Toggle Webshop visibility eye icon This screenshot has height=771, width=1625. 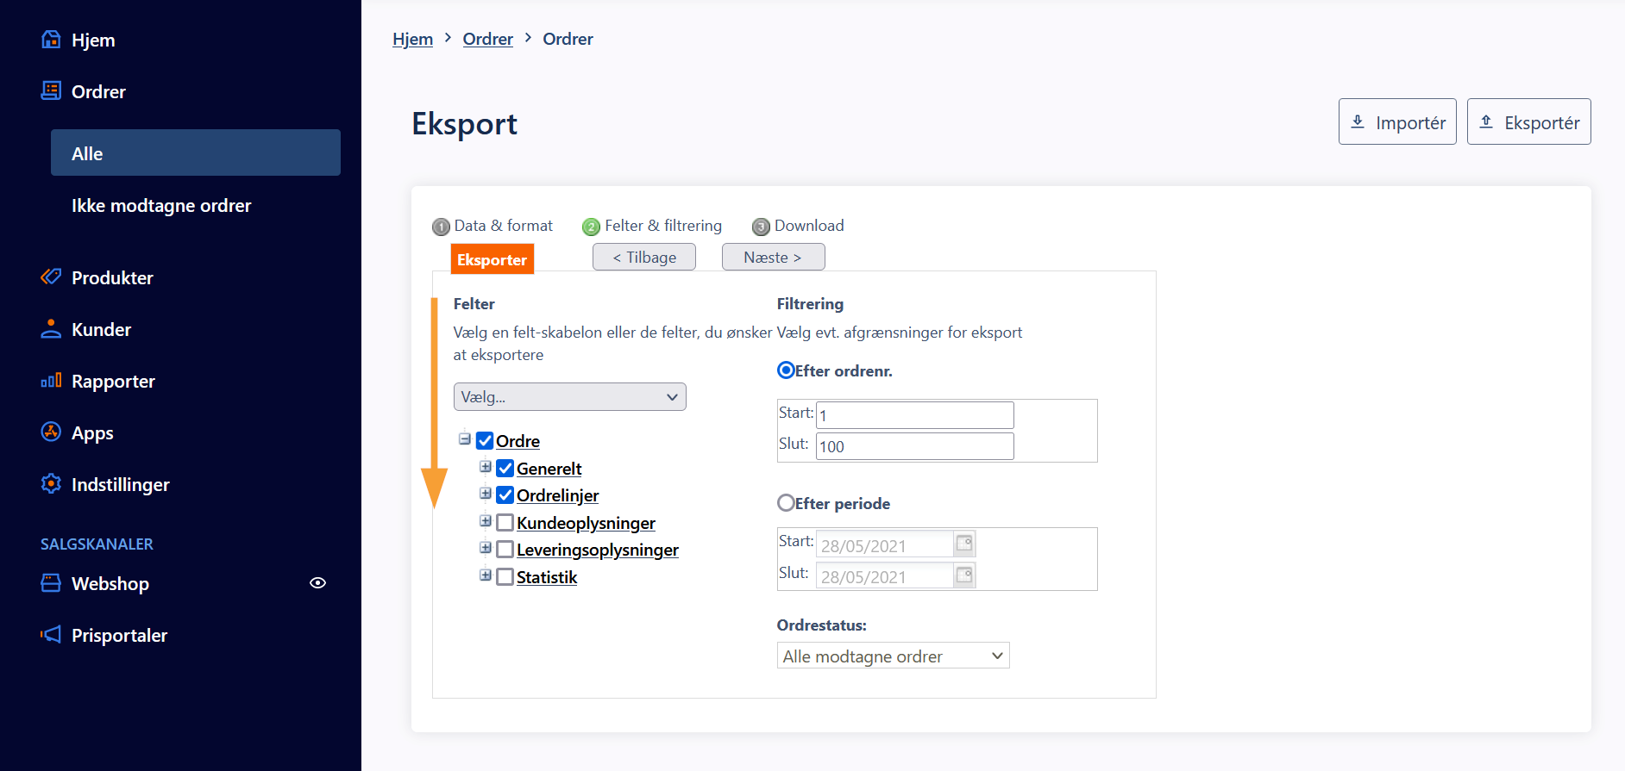(317, 583)
